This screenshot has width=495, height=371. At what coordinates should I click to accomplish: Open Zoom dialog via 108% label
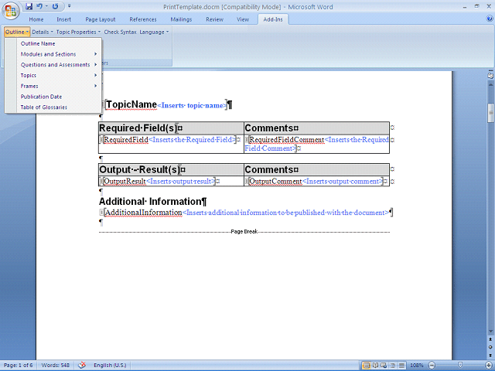click(417, 366)
